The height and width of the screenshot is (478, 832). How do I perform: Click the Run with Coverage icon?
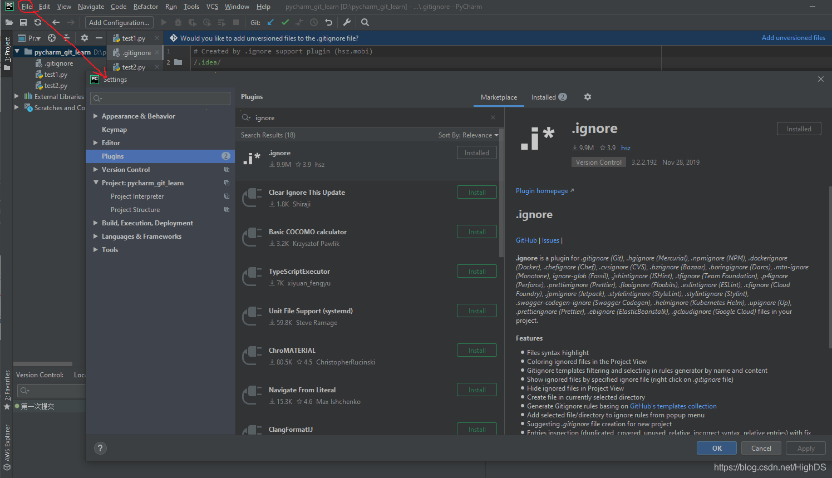[x=193, y=22]
